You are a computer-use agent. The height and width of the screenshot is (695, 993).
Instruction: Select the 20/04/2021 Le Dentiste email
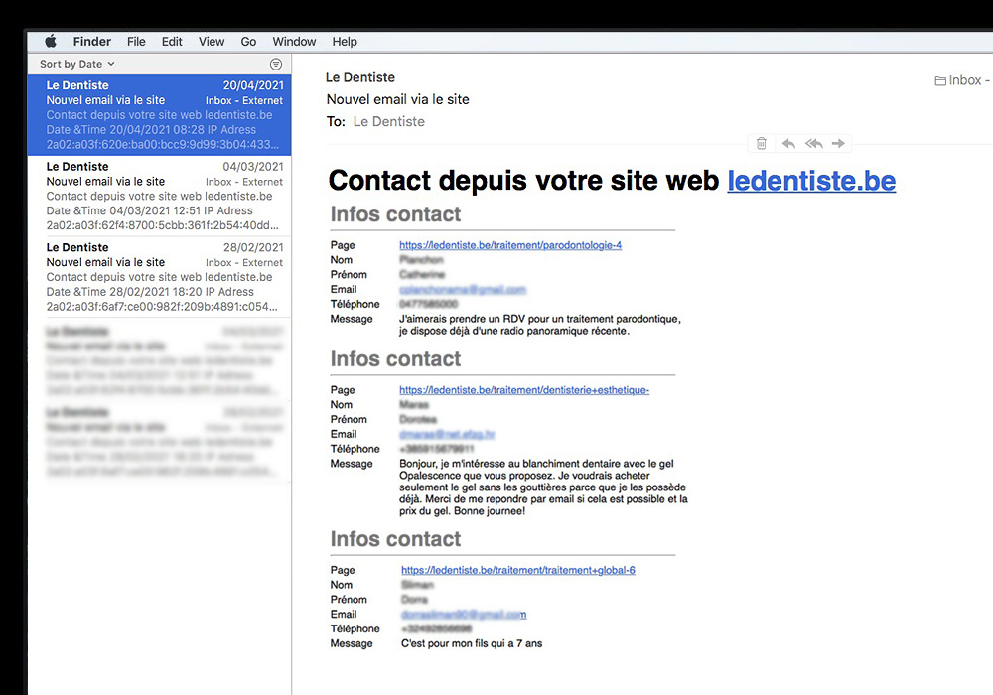click(x=160, y=115)
